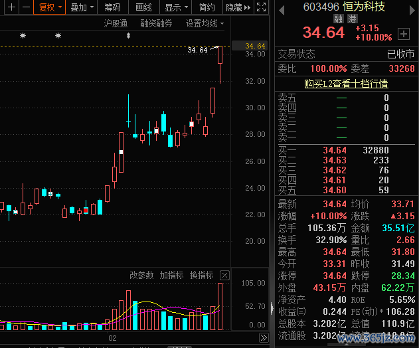
Task: Switch to 简约 view mode
Action: [x=207, y=7]
